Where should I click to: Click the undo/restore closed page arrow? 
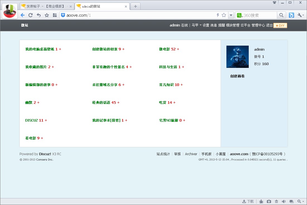click(38, 15)
